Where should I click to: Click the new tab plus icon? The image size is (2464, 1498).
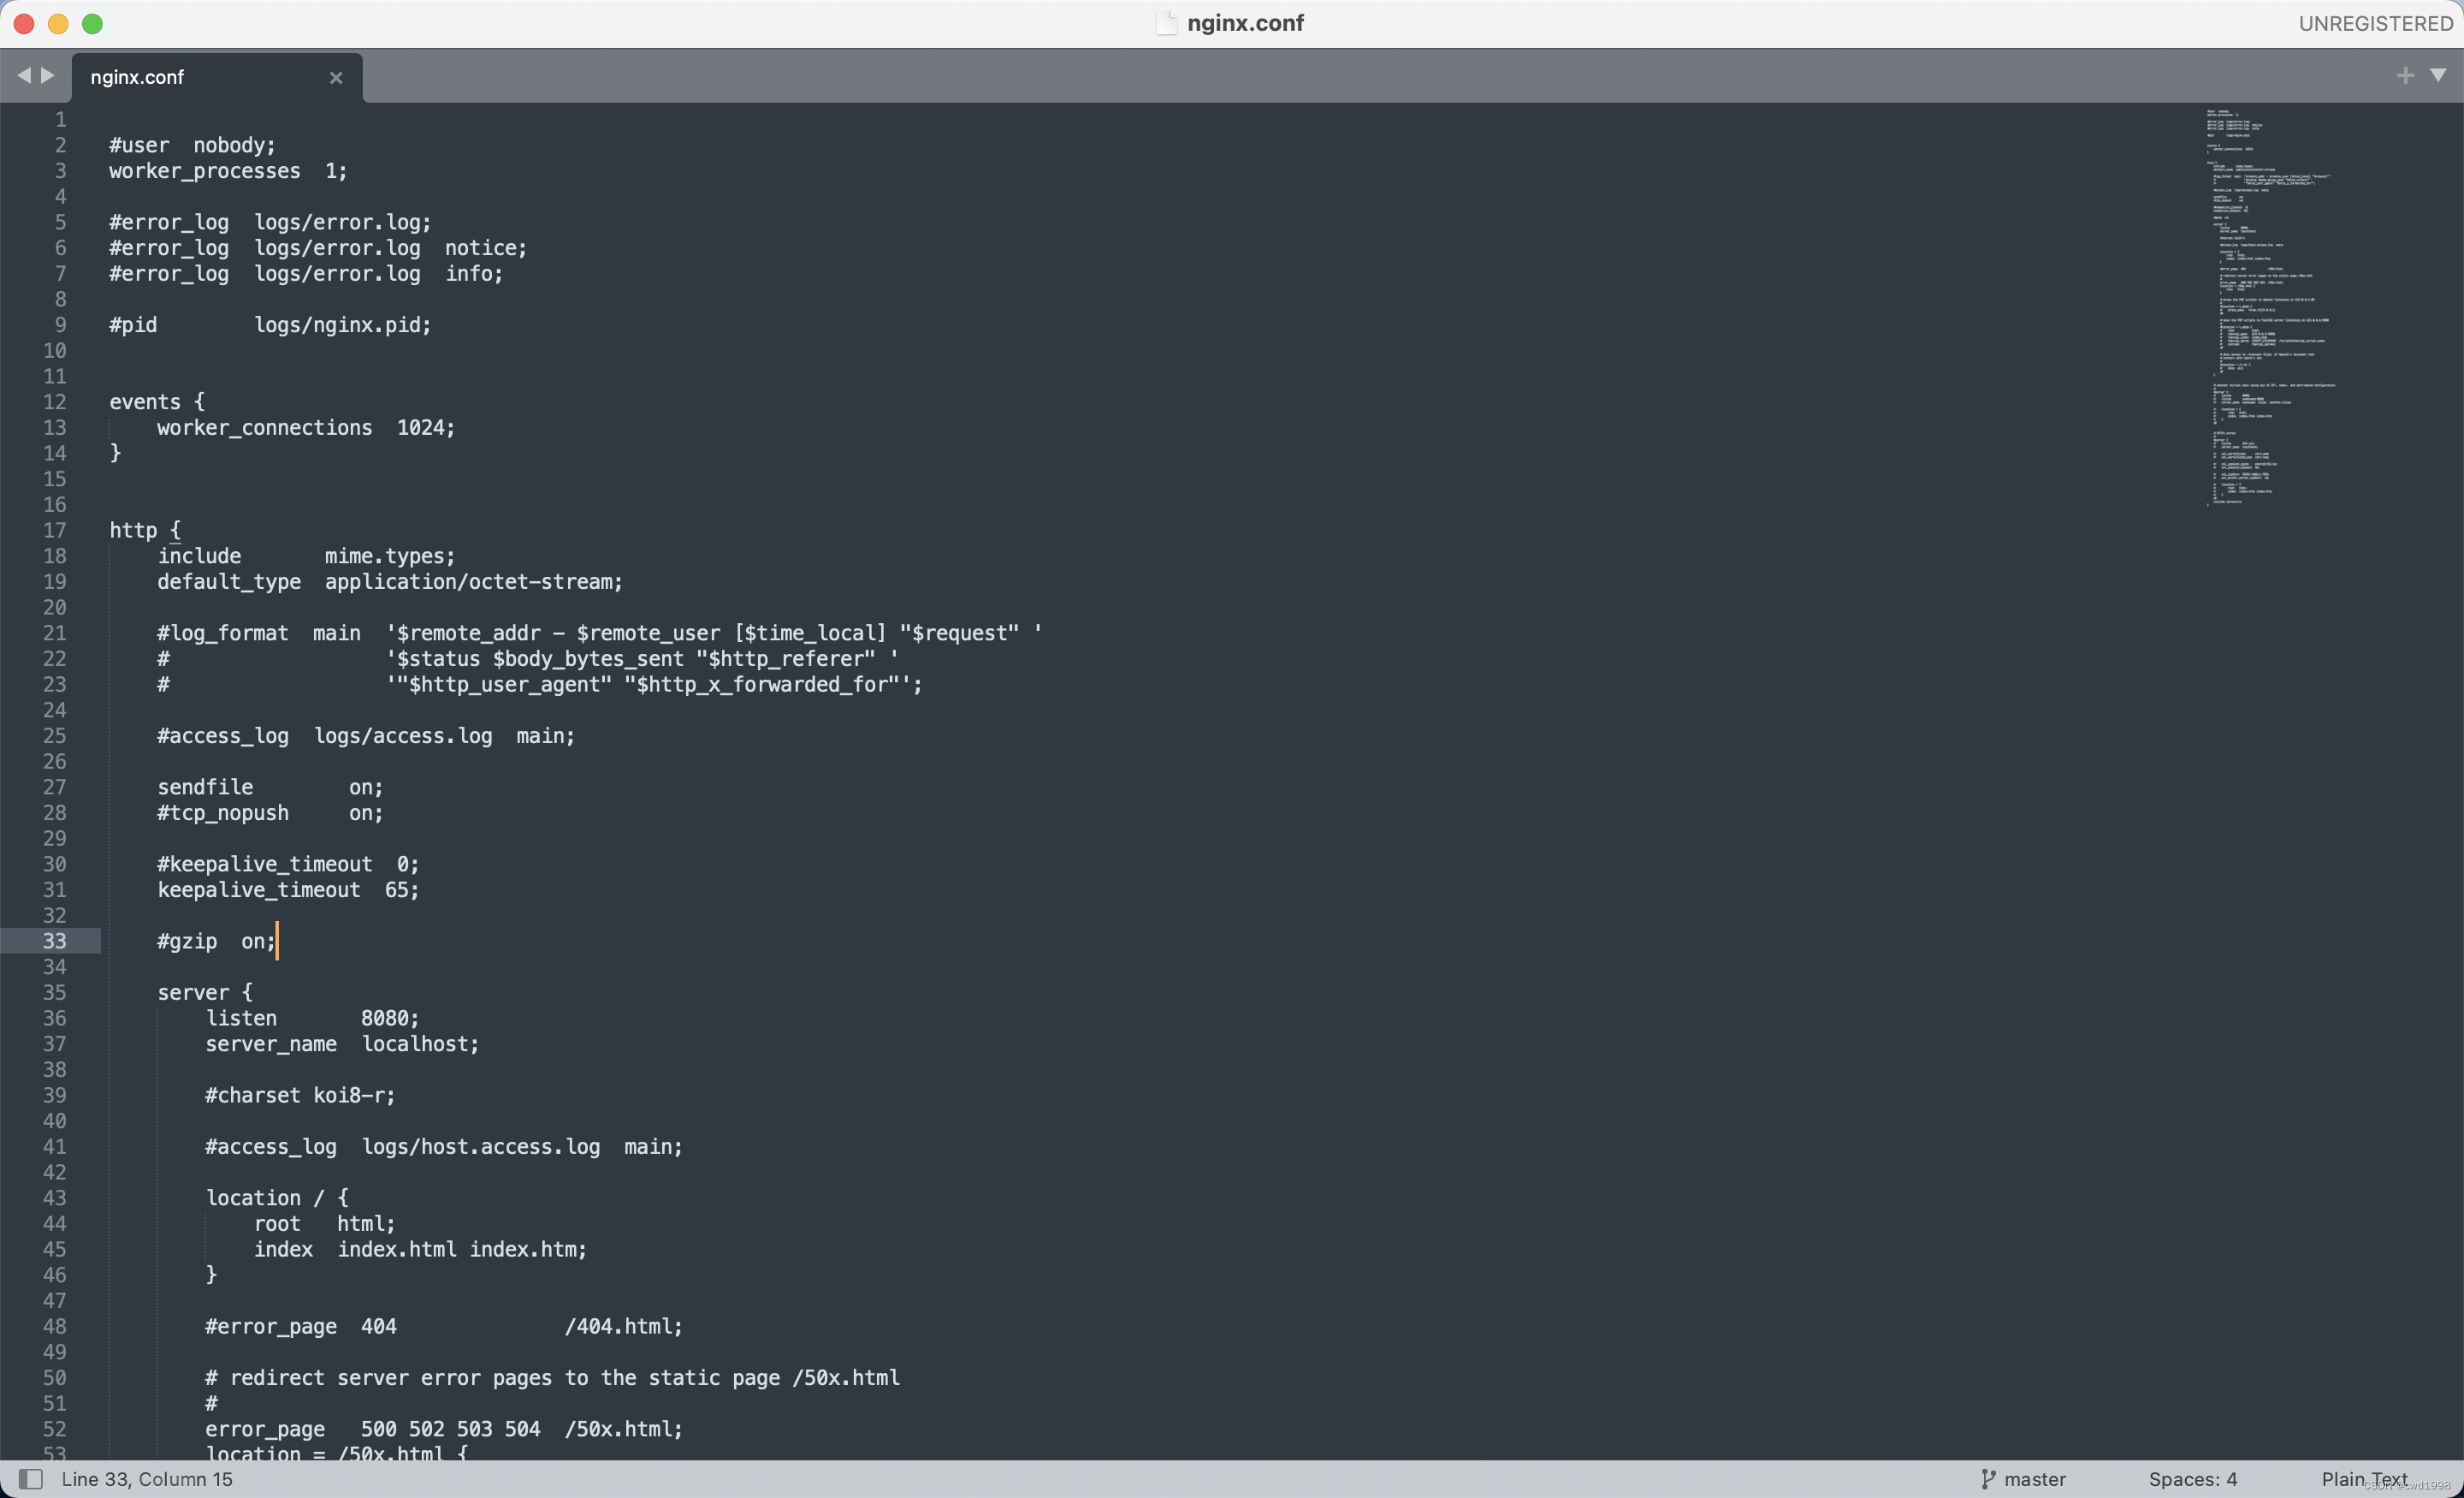click(x=2404, y=75)
